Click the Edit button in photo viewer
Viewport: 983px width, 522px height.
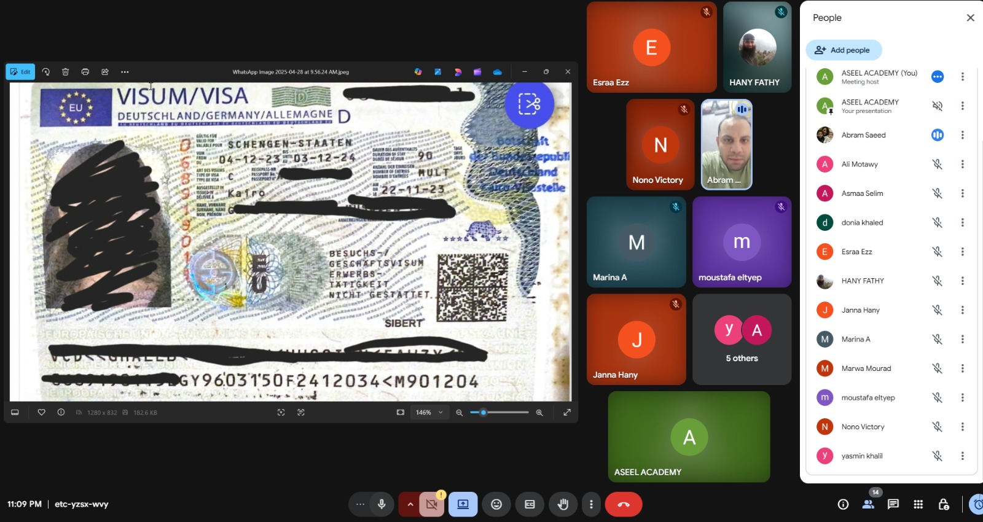[20, 72]
